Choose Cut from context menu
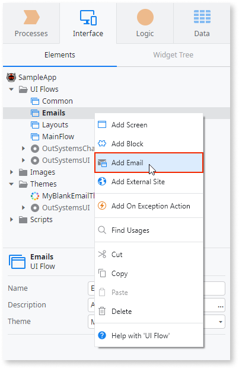 (x=149, y=255)
